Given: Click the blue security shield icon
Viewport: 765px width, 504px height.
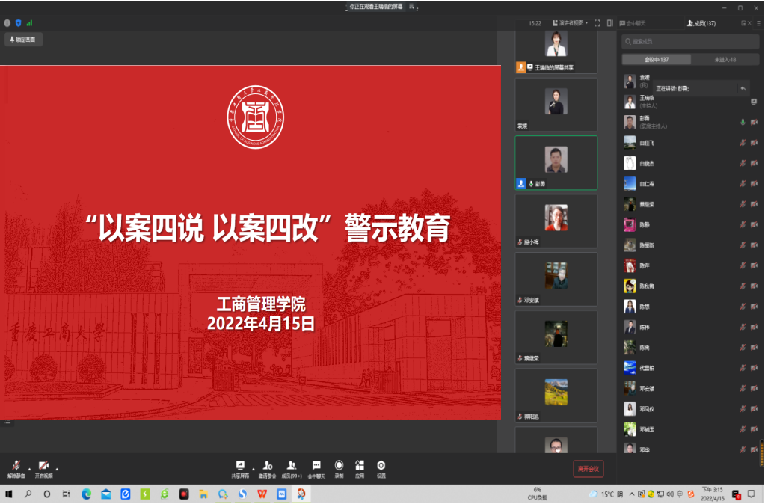Looking at the screenshot, I should click(18, 23).
